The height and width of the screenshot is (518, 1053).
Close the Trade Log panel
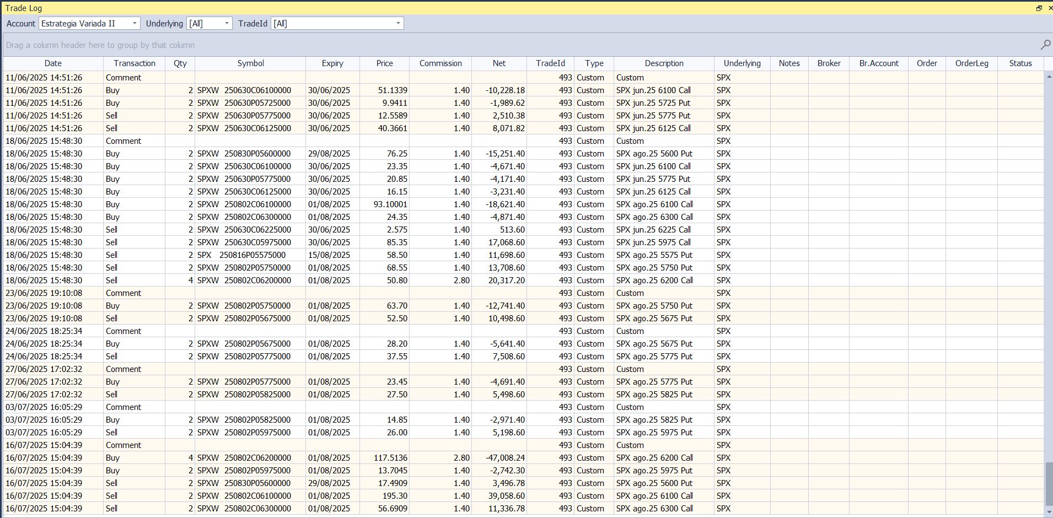1050,8
